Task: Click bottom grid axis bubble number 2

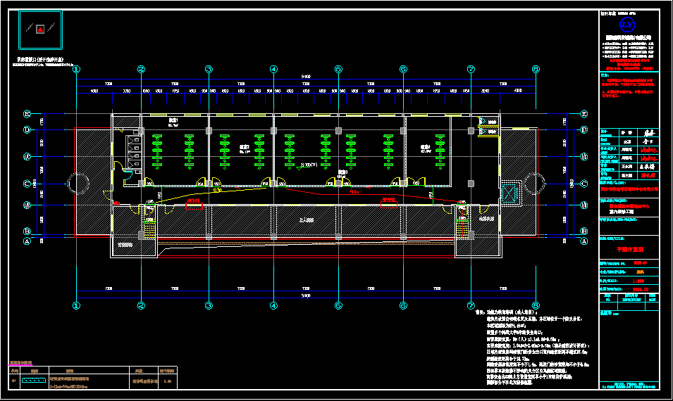Action: tap(141, 306)
